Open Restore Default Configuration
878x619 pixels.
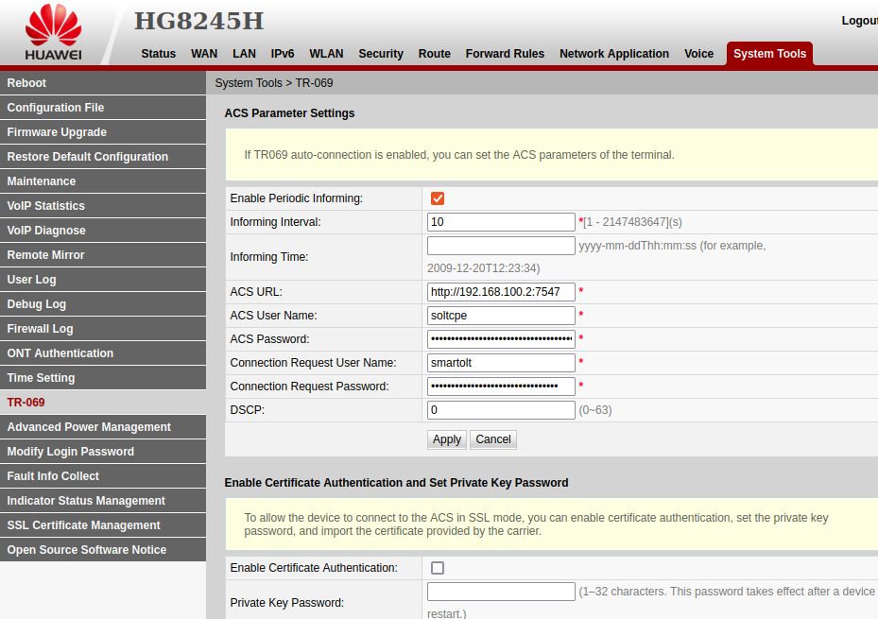click(x=103, y=157)
